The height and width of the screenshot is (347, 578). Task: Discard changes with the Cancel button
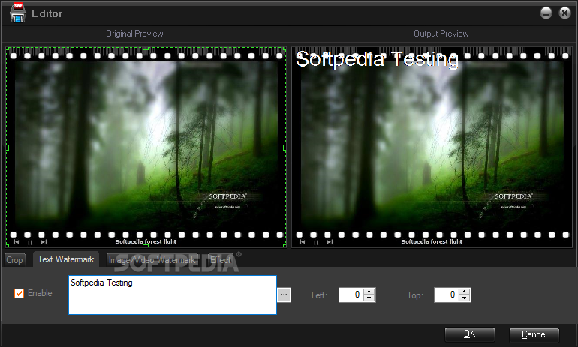click(534, 334)
